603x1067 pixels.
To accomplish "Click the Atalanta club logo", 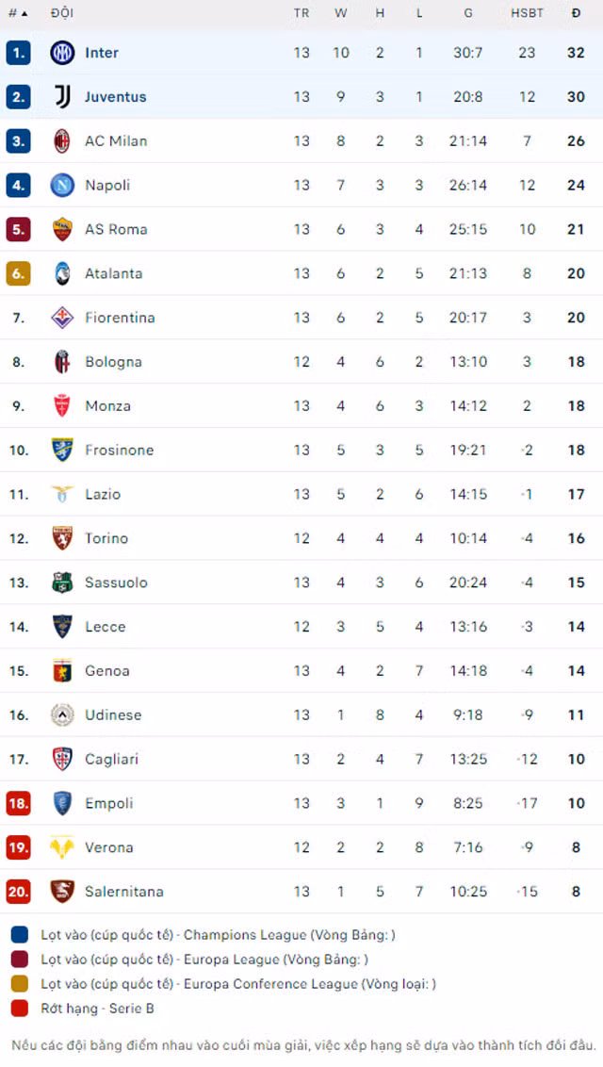I will (62, 273).
